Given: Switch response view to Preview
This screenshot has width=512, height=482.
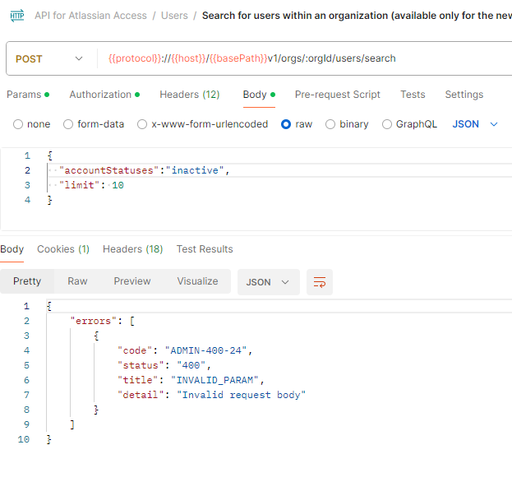Looking at the screenshot, I should (x=132, y=281).
